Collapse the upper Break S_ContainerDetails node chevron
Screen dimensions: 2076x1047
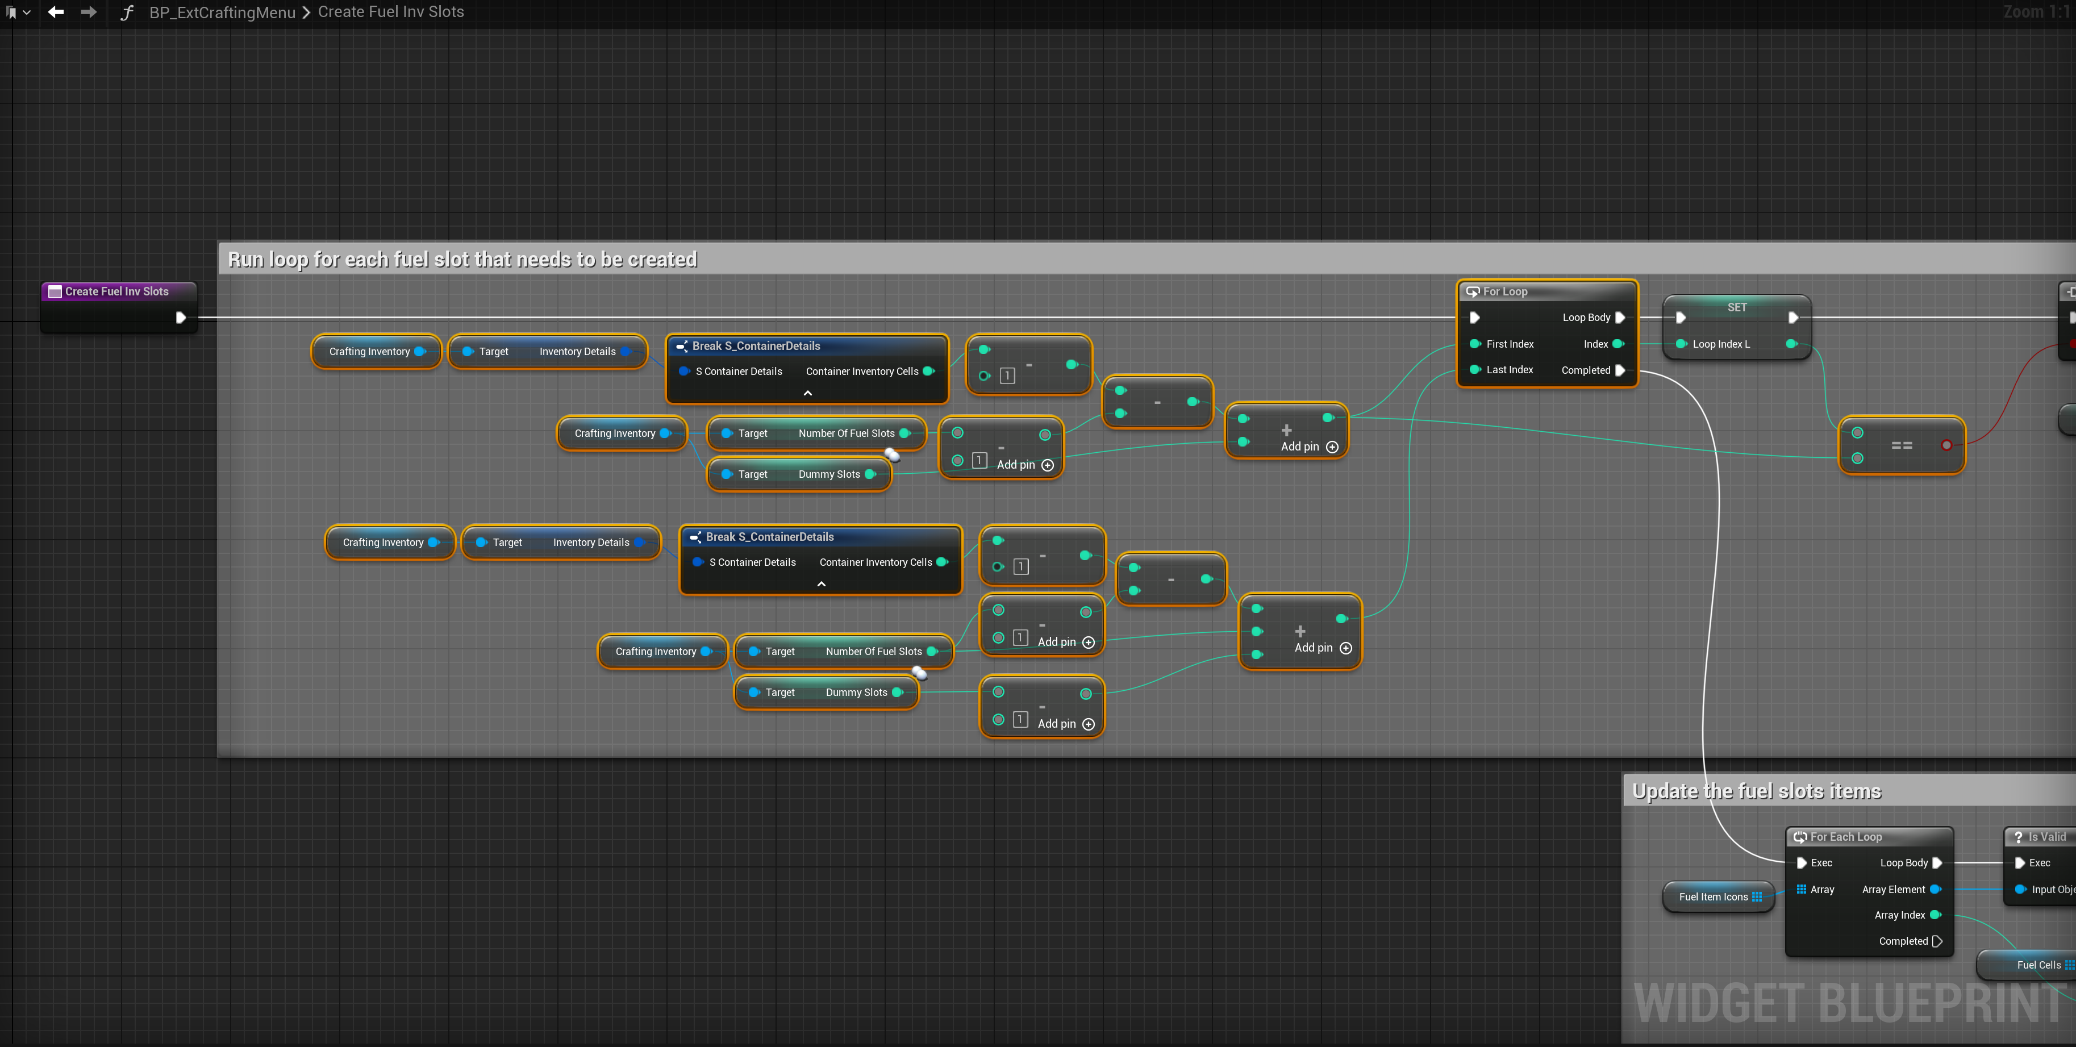click(x=807, y=393)
